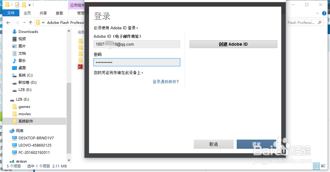330x172 pixels.
Task: Switch to large icons view
Action: 323,166
